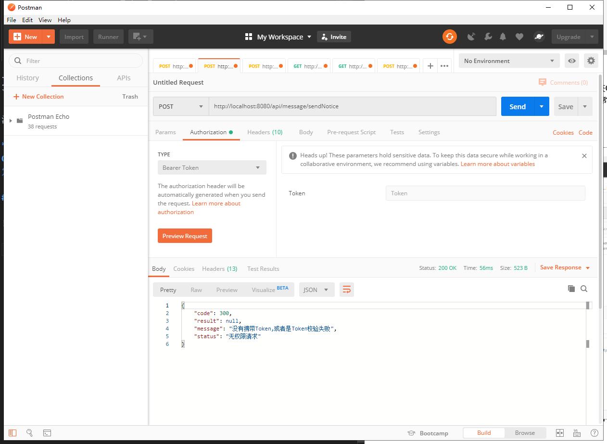Click the Send button
Screen dimensions: 607x444
[x=518, y=106]
